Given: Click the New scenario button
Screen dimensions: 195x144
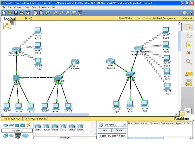Looking at the screenshot, I should click(105, 130).
